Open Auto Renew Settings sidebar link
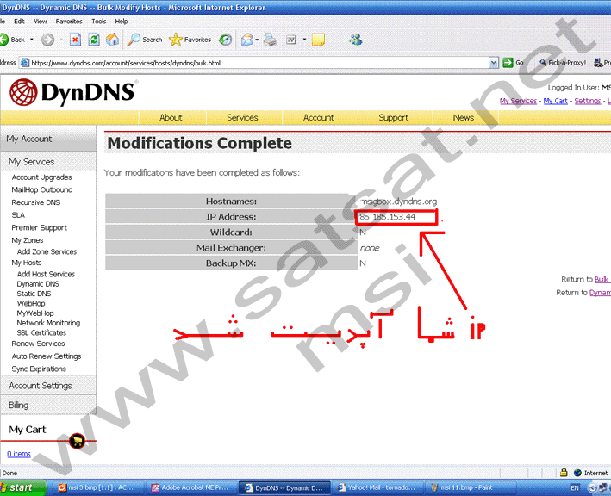This screenshot has height=496, width=611. coord(47,356)
